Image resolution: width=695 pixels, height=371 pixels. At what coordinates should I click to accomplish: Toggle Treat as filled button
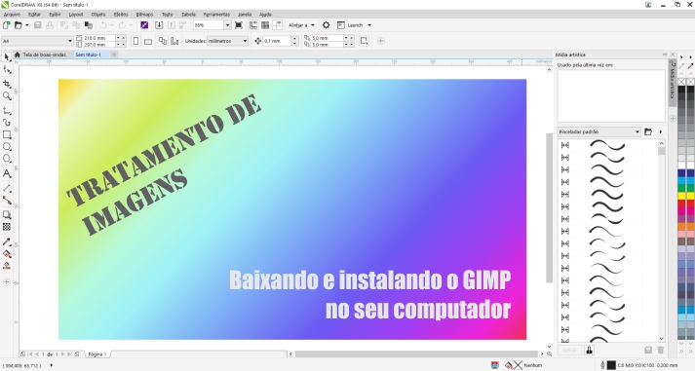click(x=364, y=41)
